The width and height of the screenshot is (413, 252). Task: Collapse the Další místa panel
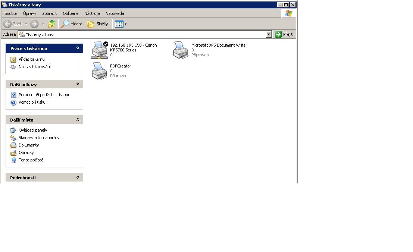point(78,119)
